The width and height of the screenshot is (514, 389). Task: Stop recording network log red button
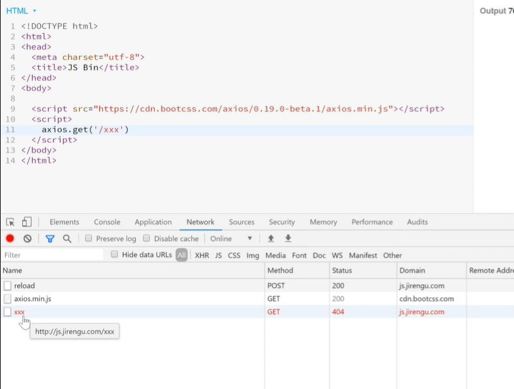click(10, 239)
